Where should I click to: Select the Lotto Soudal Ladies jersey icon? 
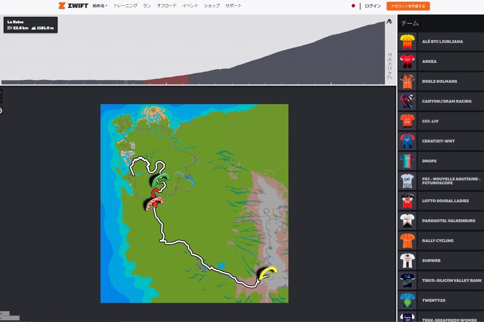[x=407, y=201]
